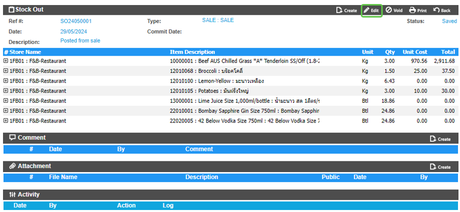460x212 pixels.
Task: Expand the 42 Below Vodka row
Action: (6, 121)
